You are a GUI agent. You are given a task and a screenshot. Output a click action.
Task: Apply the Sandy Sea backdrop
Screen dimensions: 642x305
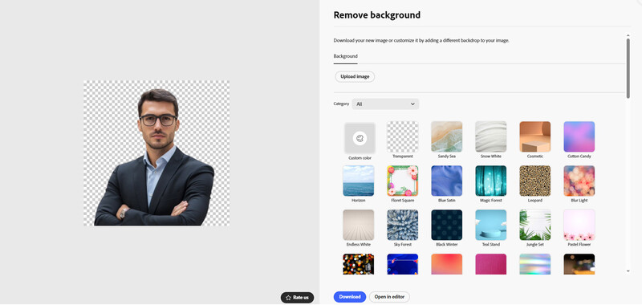(447, 136)
